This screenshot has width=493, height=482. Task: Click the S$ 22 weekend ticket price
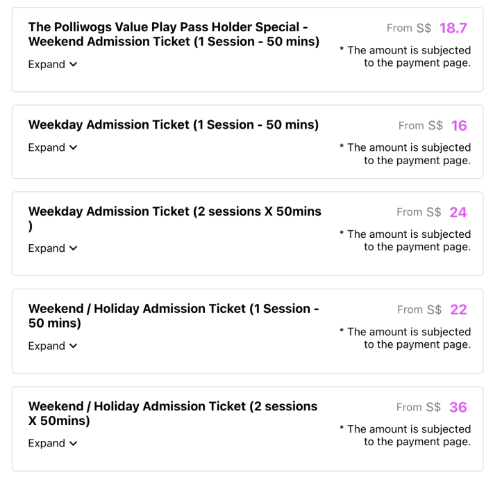(x=458, y=310)
